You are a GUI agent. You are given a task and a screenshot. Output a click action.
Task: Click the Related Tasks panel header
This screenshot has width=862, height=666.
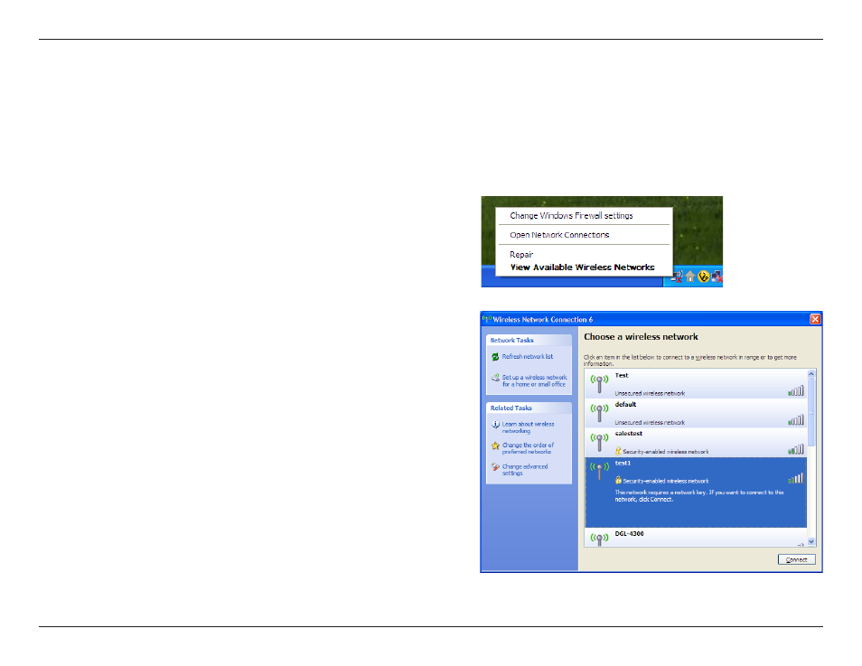[x=529, y=408]
